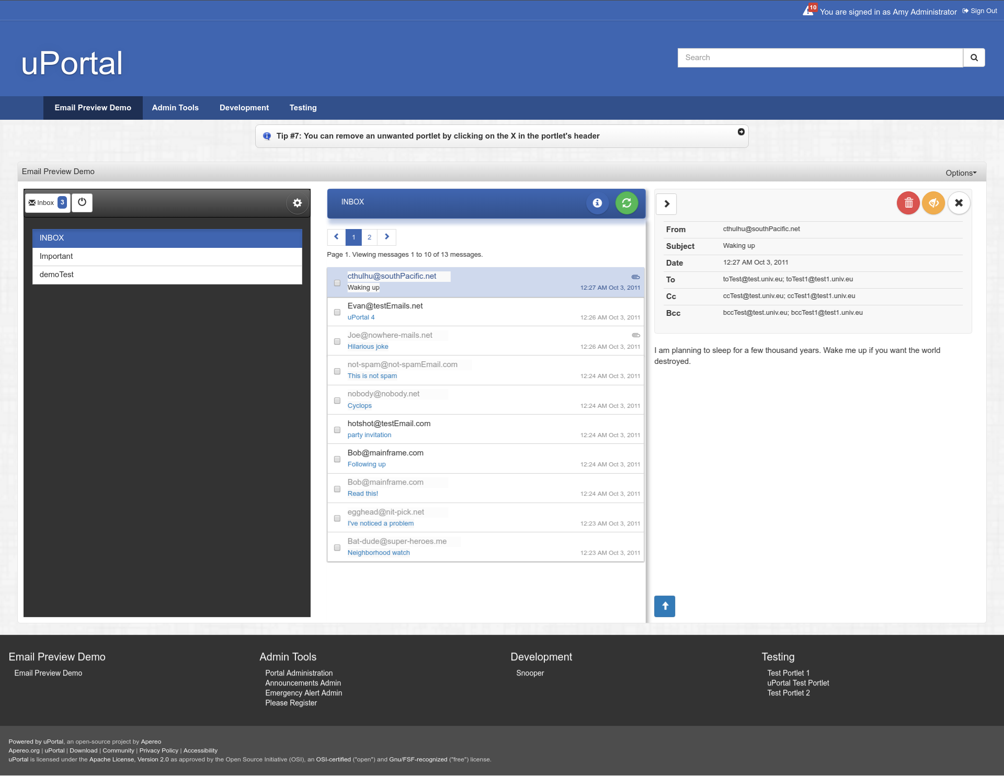Refresh the INBOX message list

627,203
